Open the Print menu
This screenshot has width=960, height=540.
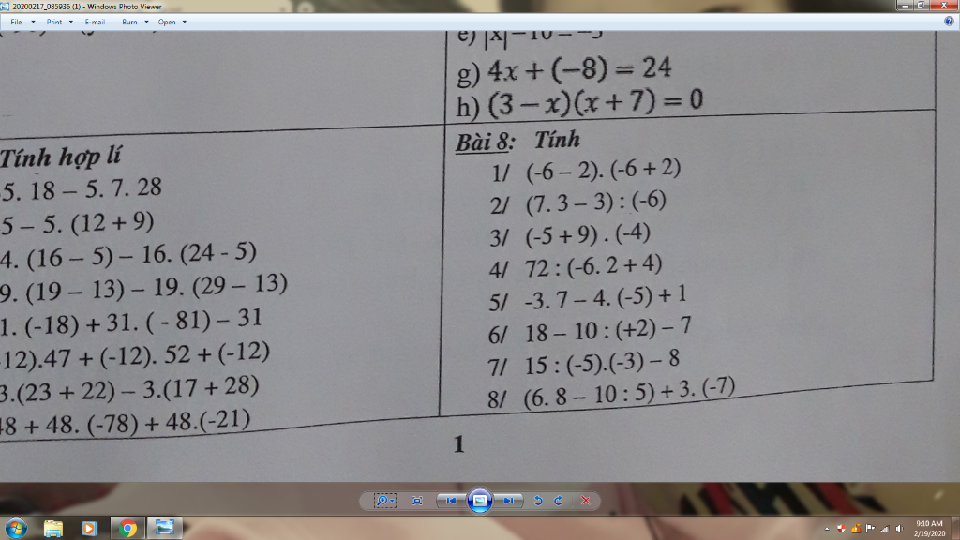[53, 22]
